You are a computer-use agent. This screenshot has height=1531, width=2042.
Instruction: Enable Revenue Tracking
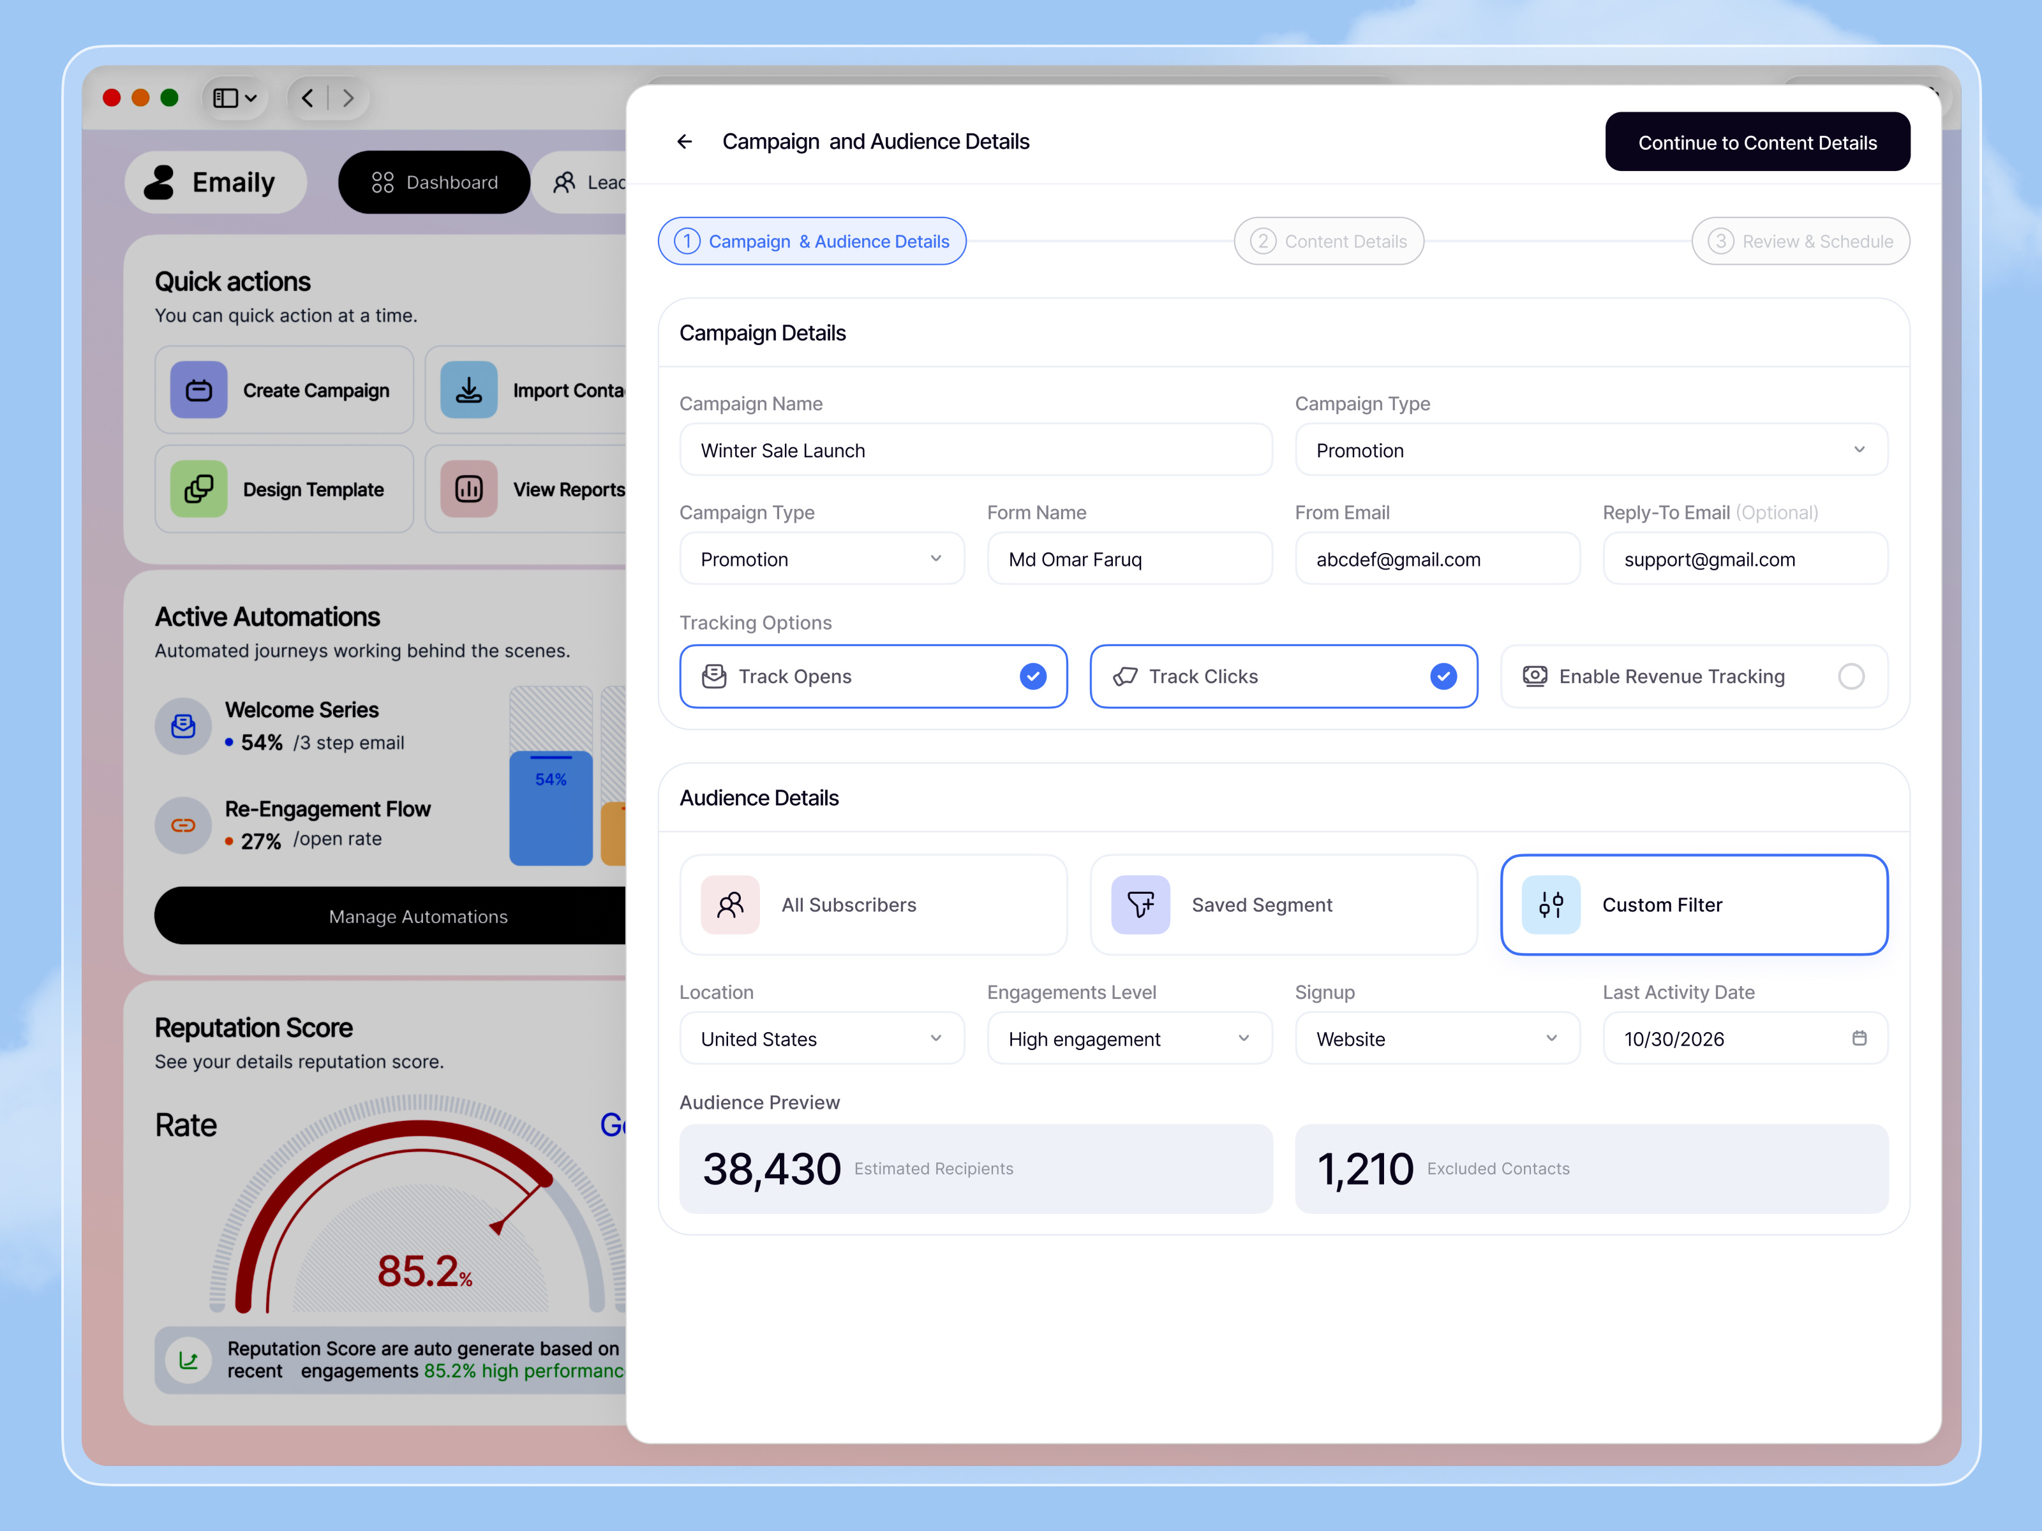pos(1852,676)
